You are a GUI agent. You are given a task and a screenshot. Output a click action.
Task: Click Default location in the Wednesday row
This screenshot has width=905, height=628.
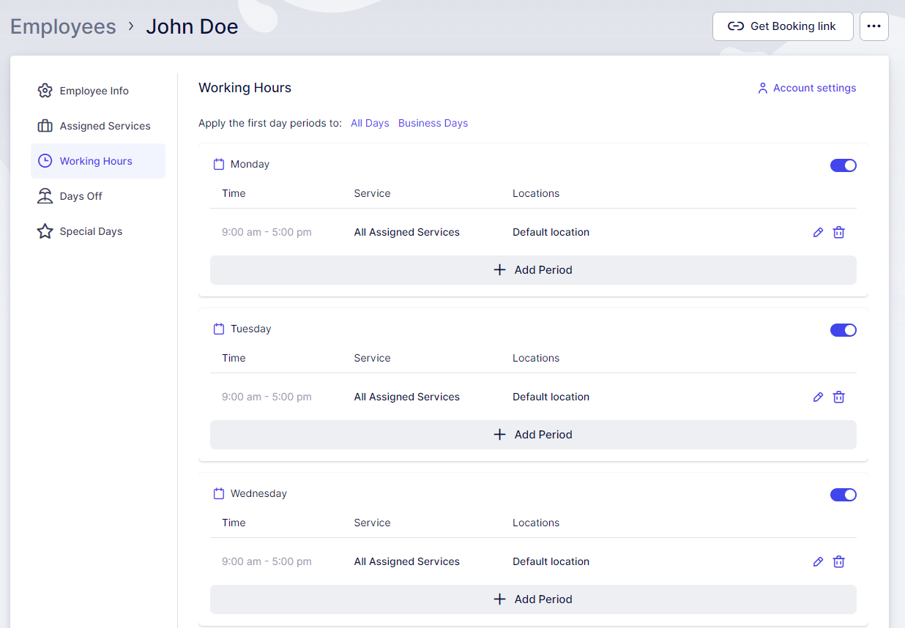pyautogui.click(x=551, y=561)
